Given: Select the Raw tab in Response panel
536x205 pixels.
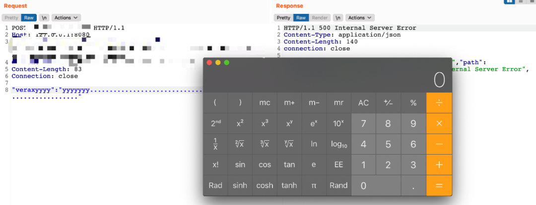Looking at the screenshot, I should (x=301, y=18).
